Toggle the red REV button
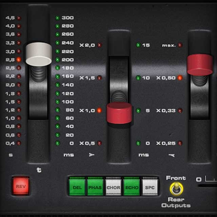Screen dimensions: 217x217 pyautogui.click(x=21, y=186)
